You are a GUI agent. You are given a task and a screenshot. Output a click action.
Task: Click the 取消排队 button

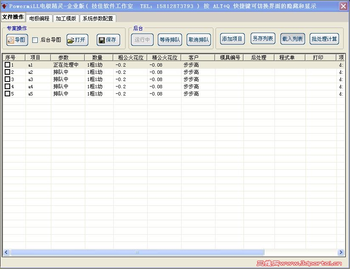coord(199,40)
